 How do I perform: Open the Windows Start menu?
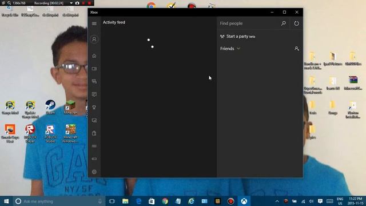tap(6, 201)
